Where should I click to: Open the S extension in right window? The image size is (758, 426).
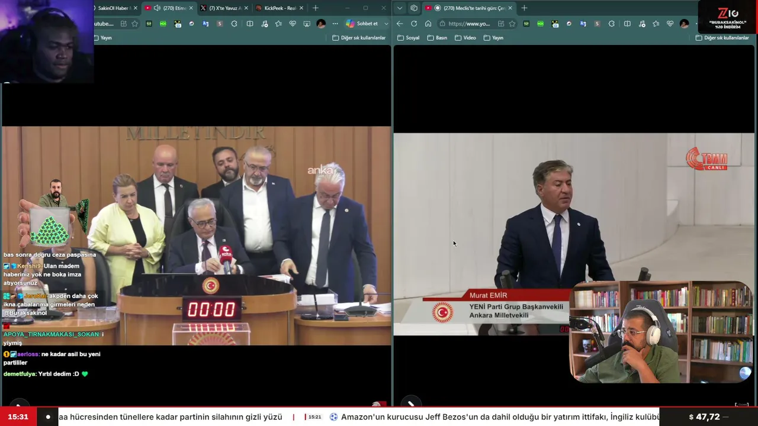point(597,24)
